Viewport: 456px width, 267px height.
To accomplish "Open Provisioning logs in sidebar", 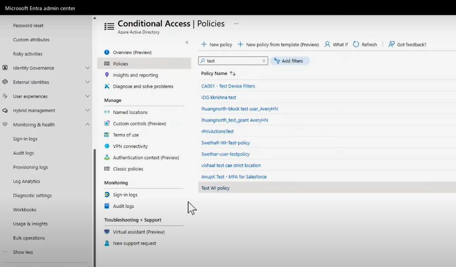I will 30,167.
